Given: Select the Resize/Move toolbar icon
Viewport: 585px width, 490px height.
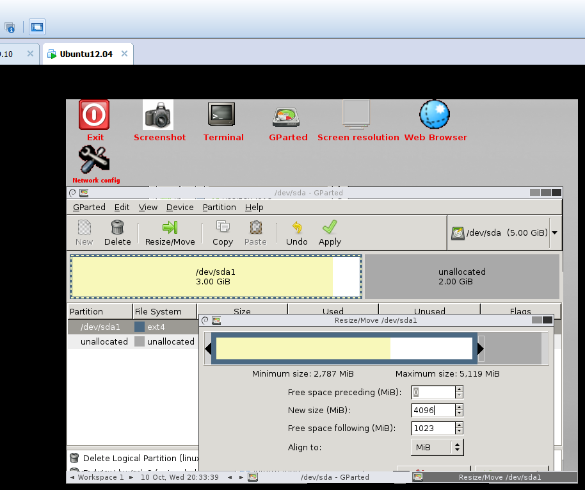Looking at the screenshot, I should [170, 233].
